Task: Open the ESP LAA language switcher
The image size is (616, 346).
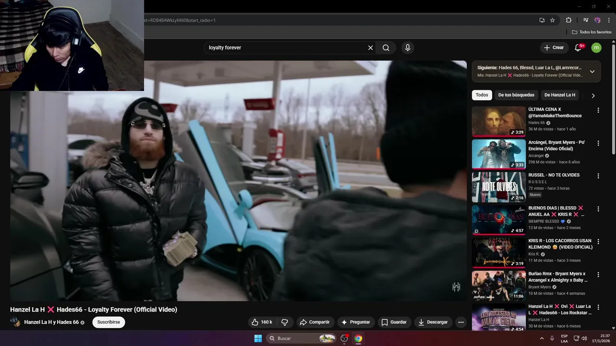Action: [x=564, y=338]
